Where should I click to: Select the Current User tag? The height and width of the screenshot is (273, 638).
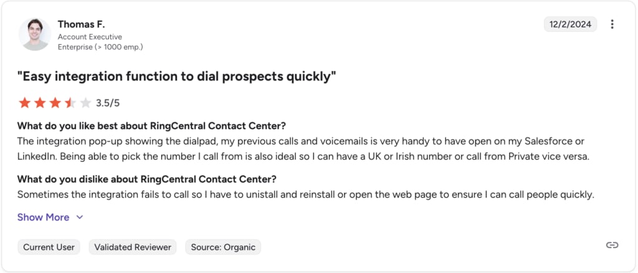[x=49, y=247]
